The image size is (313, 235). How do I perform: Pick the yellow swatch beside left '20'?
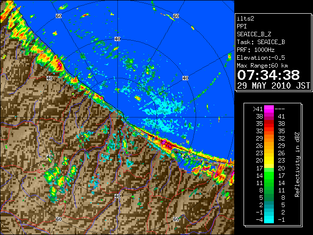click(269, 161)
